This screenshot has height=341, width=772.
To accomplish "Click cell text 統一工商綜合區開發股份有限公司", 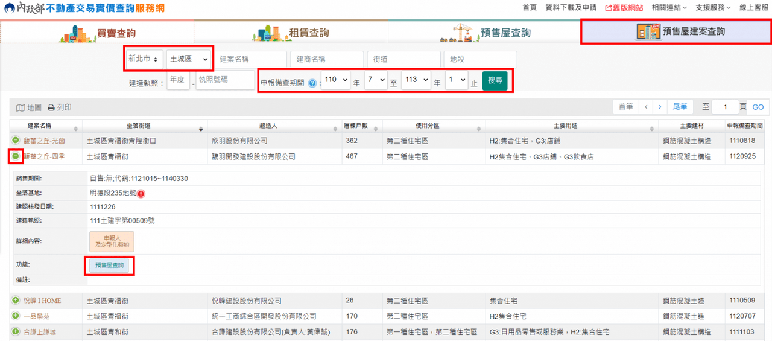I will [264, 316].
